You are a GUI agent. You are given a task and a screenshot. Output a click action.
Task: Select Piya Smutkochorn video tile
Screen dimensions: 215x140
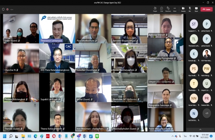click(93, 29)
